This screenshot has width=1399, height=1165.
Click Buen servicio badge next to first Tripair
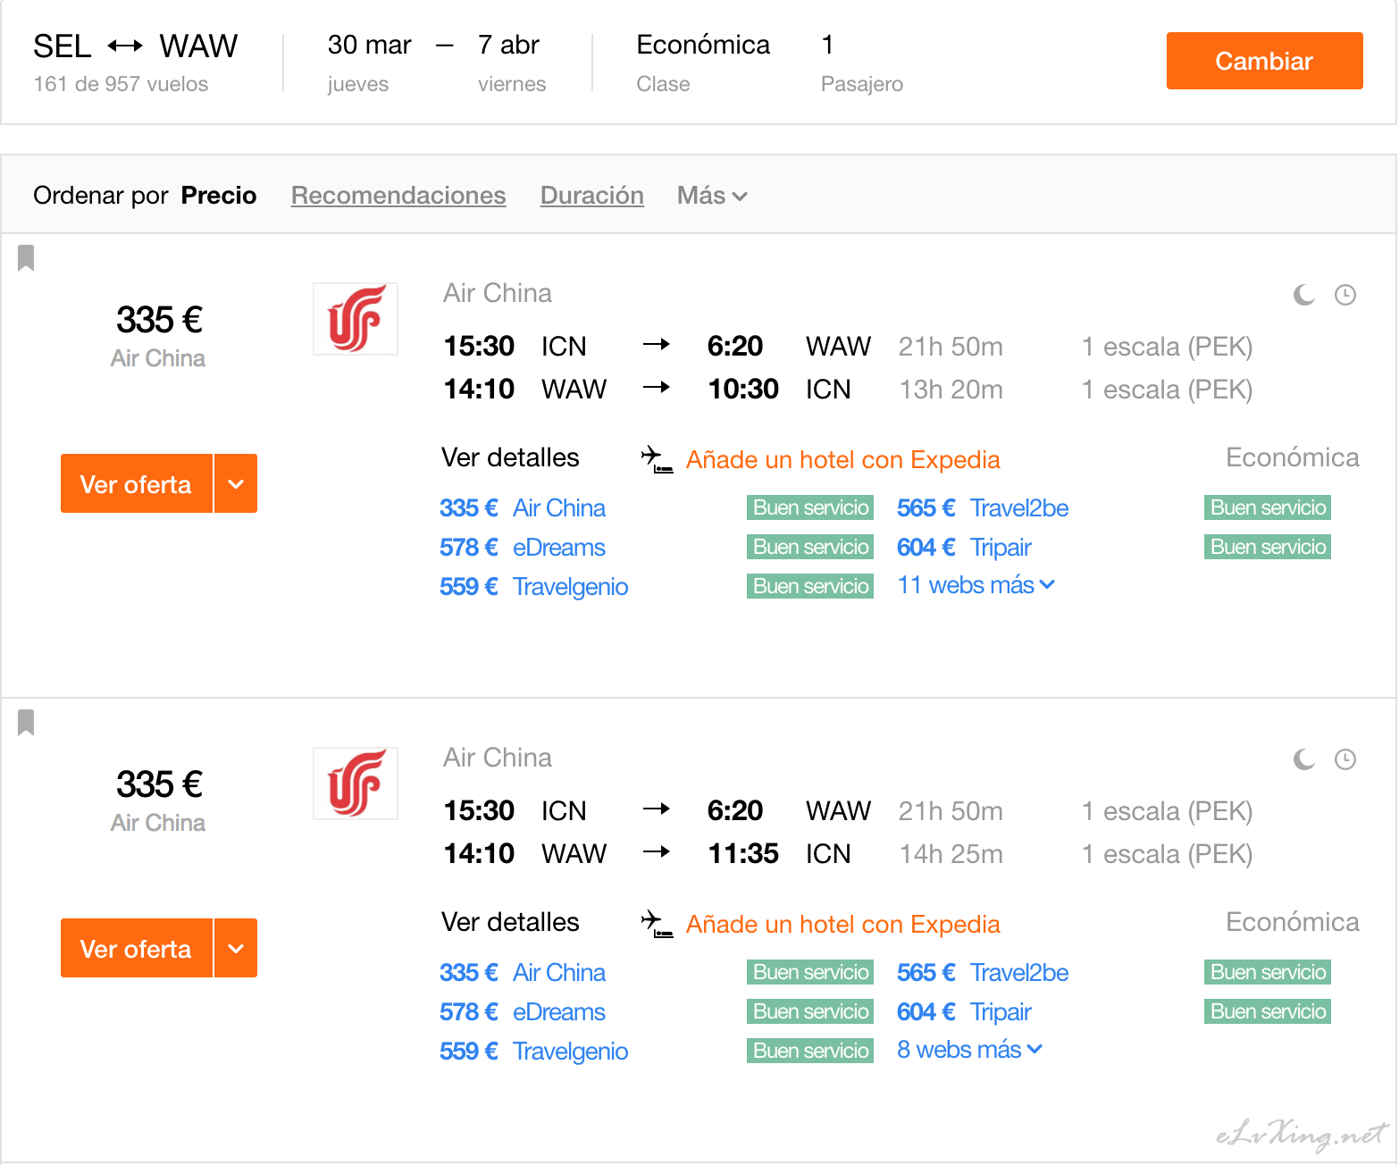pos(1268,547)
